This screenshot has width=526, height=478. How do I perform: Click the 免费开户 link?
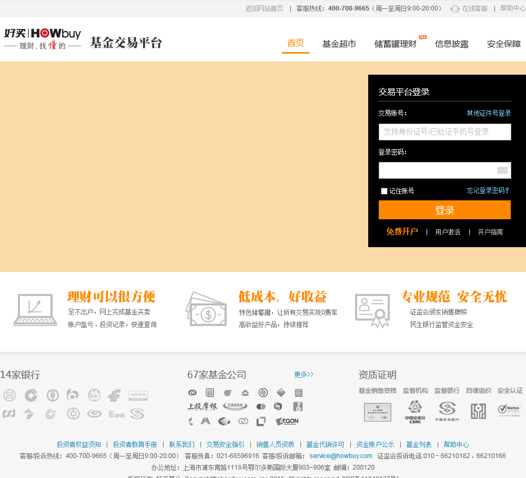click(402, 231)
